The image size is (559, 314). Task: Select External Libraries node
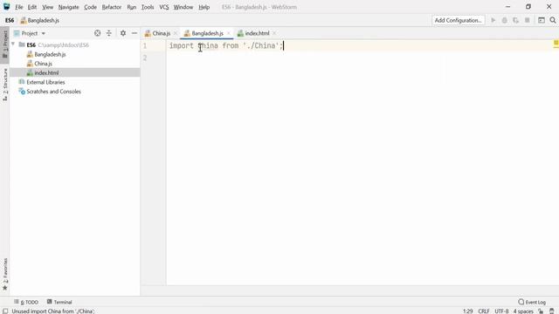pos(45,82)
